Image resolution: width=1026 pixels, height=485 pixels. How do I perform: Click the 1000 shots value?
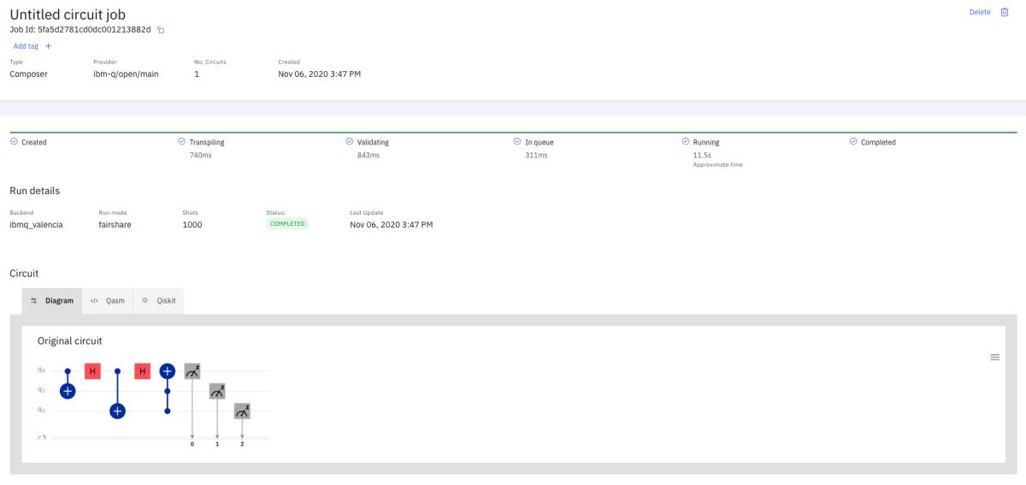pyautogui.click(x=192, y=225)
